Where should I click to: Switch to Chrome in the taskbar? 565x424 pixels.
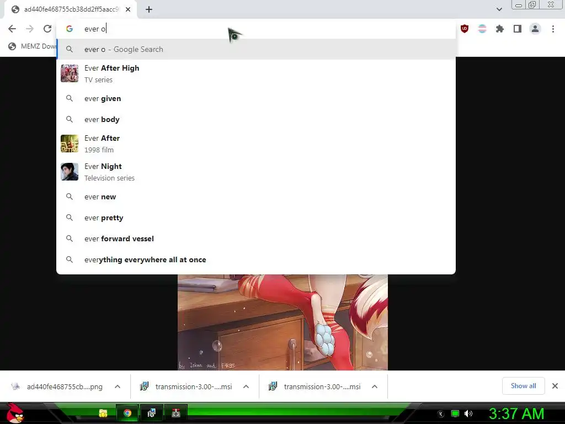click(127, 413)
